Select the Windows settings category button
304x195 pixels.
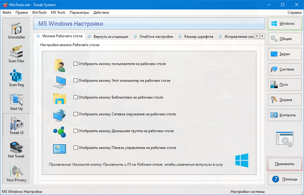[x=284, y=23]
